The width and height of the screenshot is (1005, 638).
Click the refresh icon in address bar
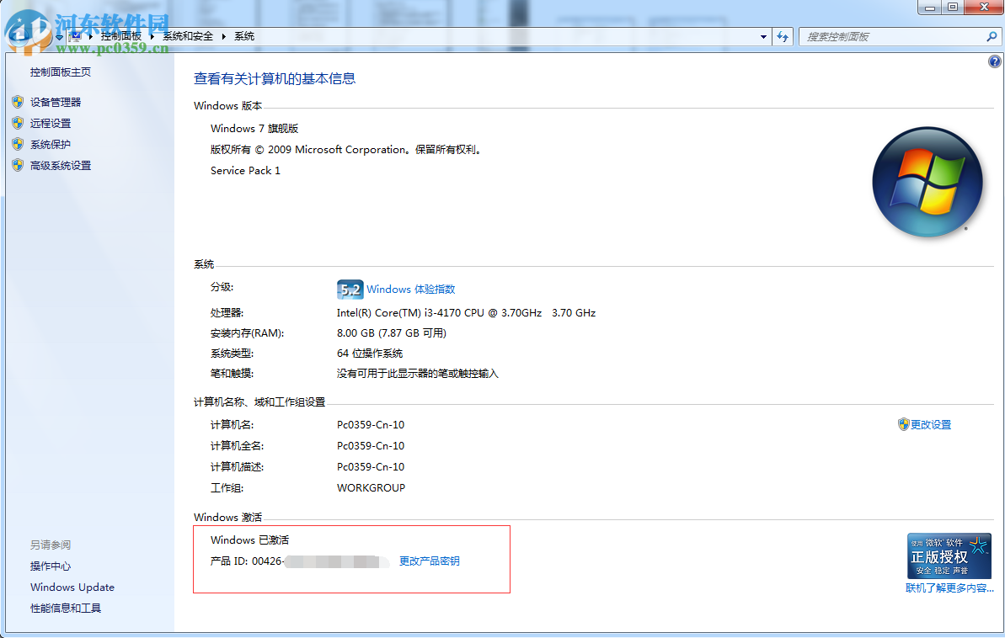click(783, 36)
